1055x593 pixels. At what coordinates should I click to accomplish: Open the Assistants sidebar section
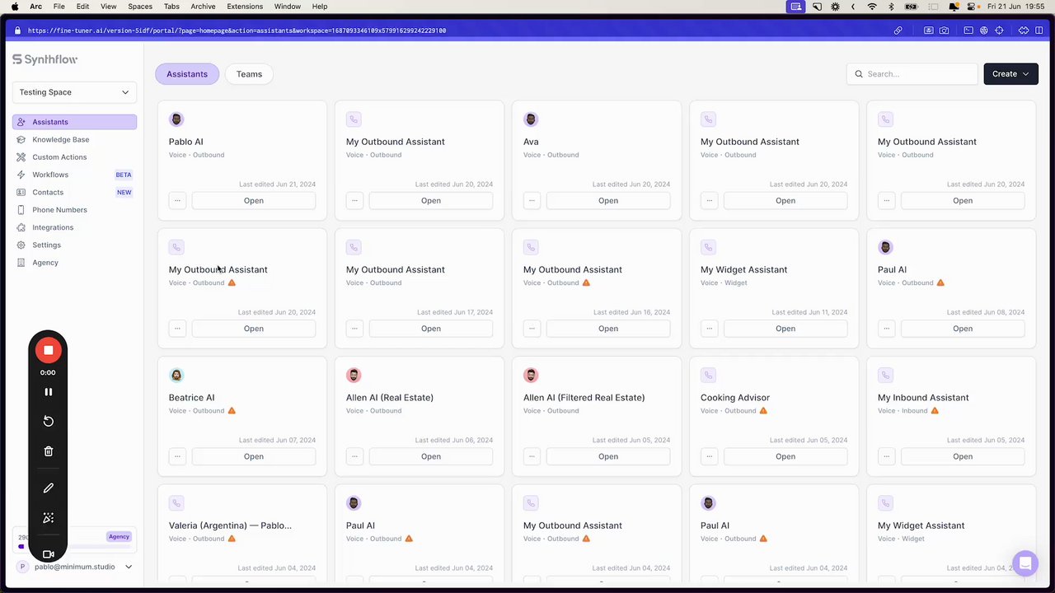tap(74, 122)
